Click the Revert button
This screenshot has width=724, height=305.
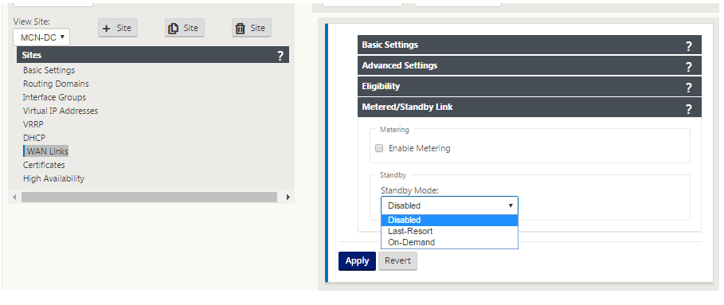point(397,260)
